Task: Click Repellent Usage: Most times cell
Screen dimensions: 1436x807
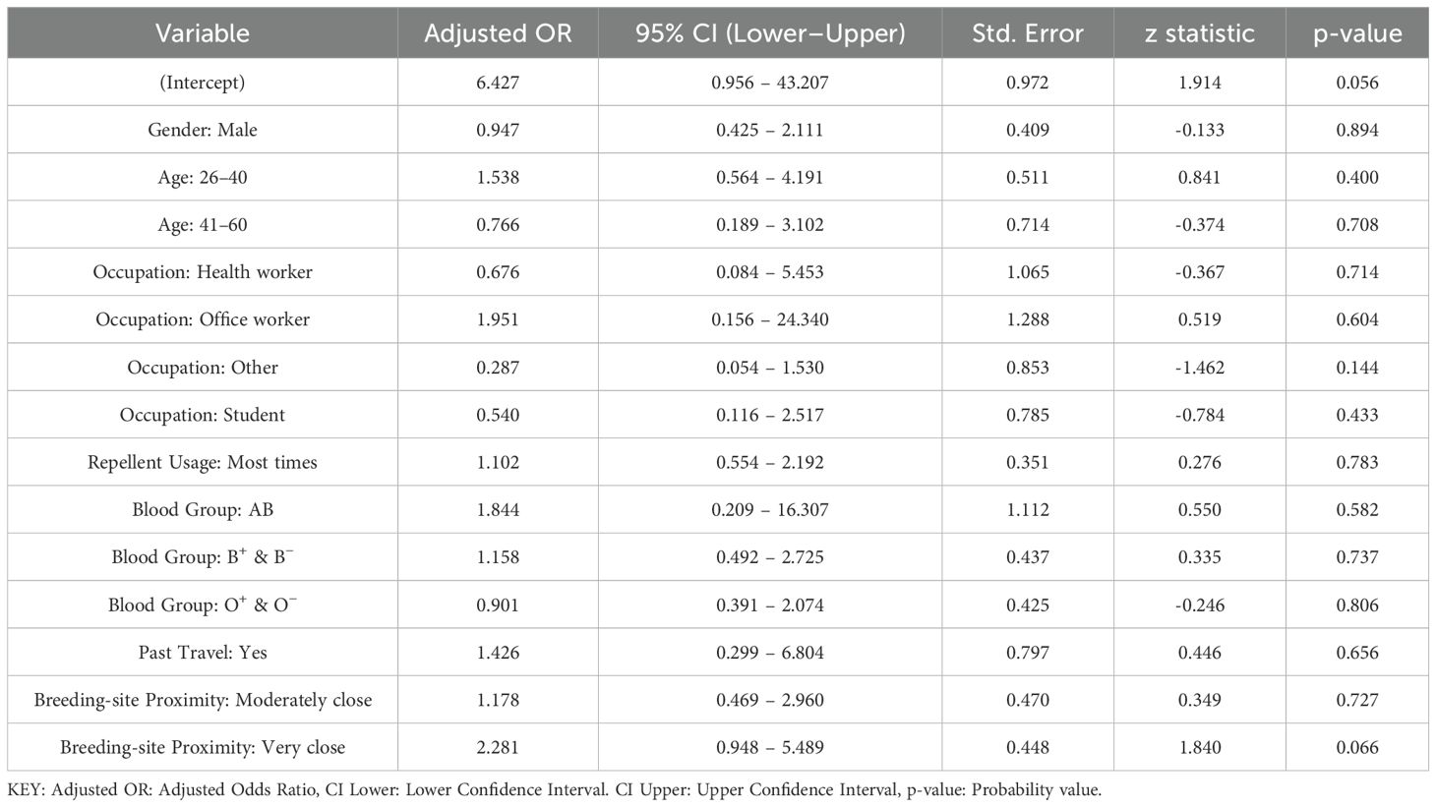Action: coord(203,462)
